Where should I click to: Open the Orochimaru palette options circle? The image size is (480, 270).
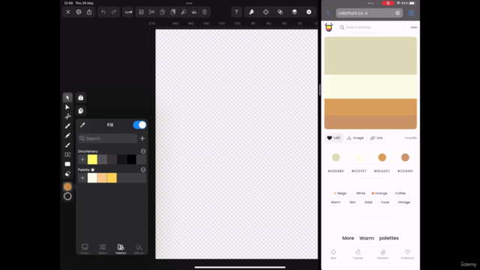pyautogui.click(x=143, y=151)
